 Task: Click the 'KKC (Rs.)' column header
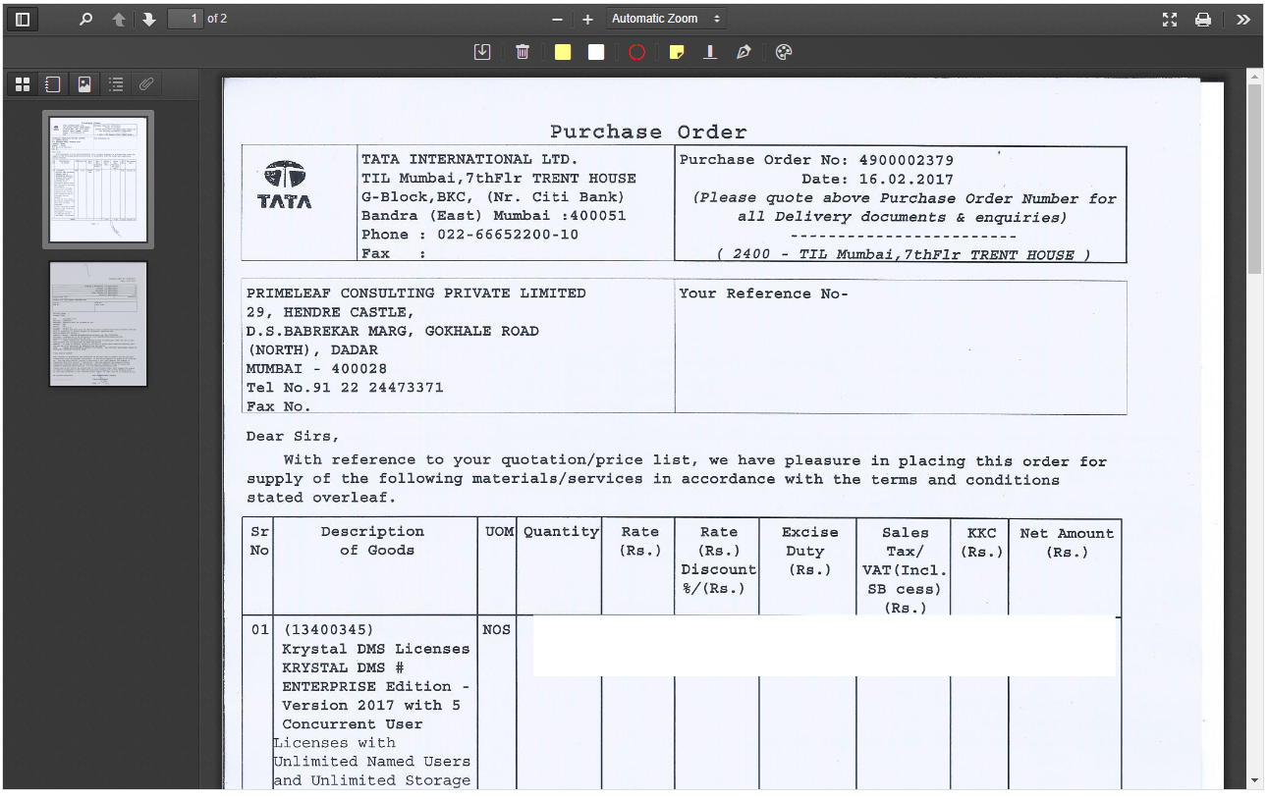point(980,543)
